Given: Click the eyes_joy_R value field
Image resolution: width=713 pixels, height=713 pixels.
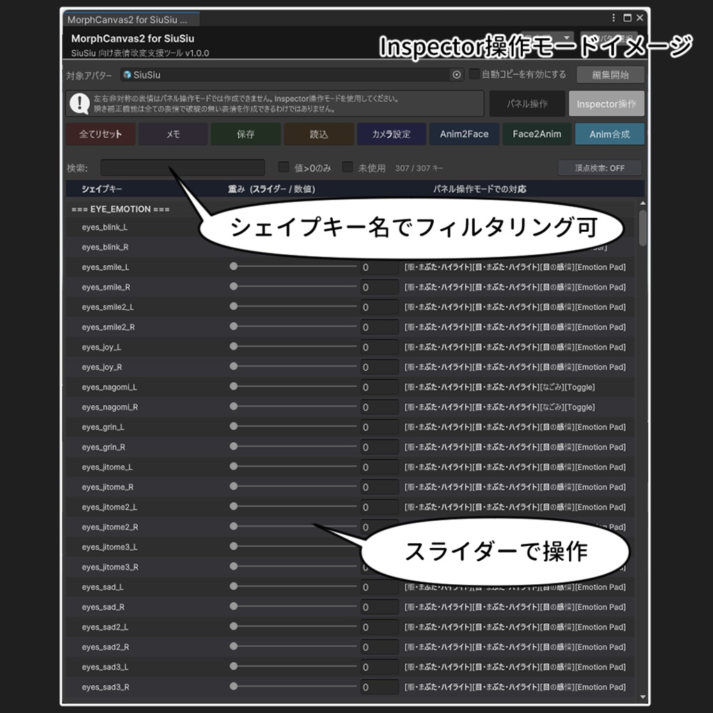Looking at the screenshot, I should click(x=379, y=367).
